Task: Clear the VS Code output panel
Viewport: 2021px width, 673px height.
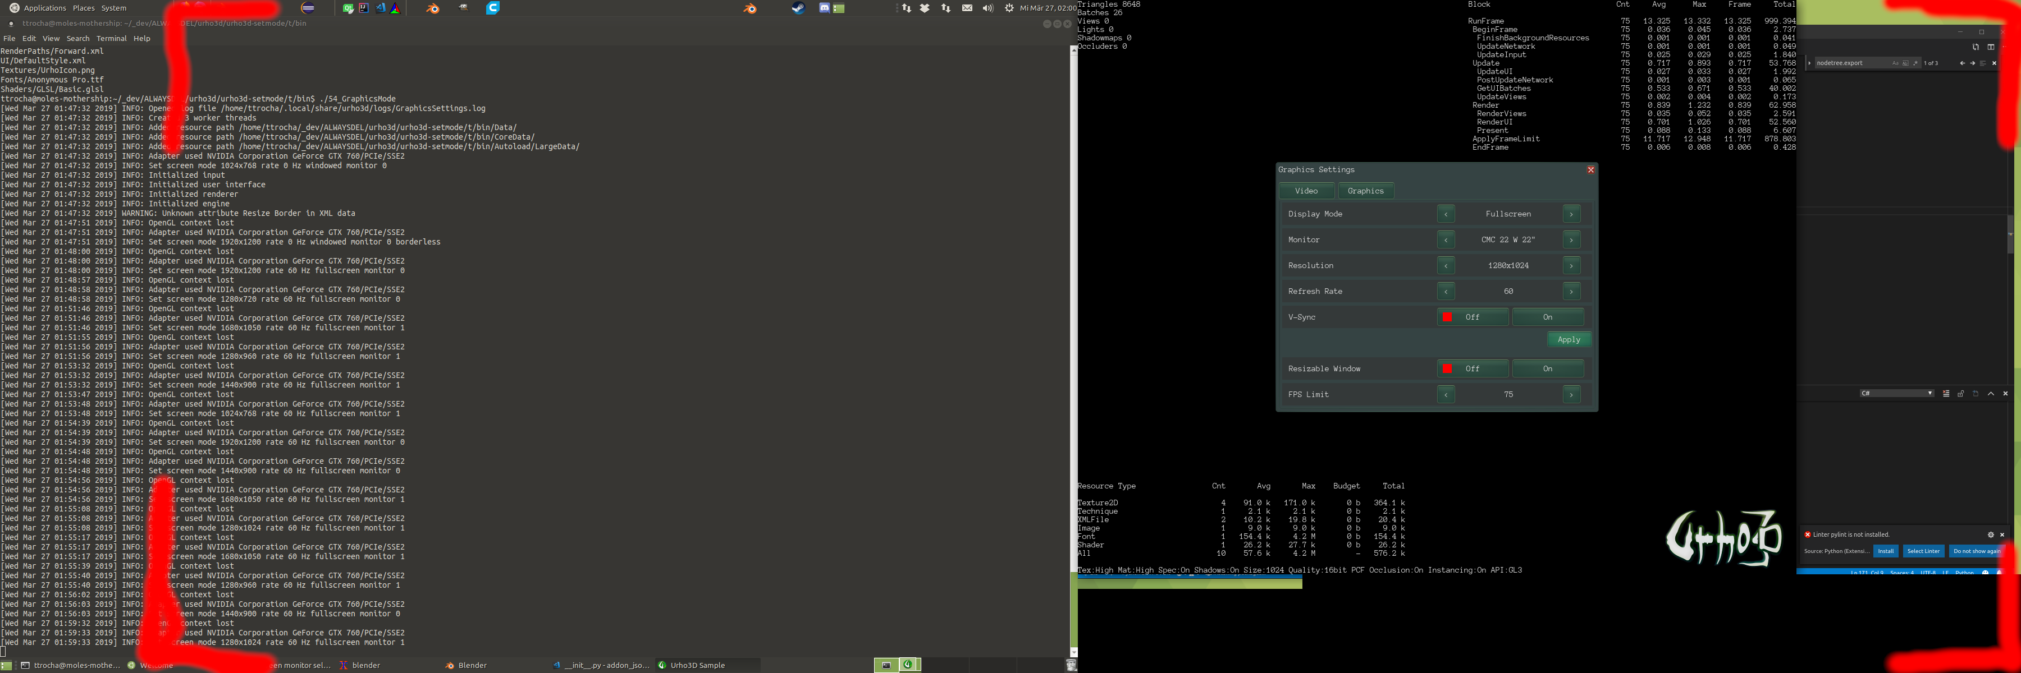Action: click(x=1946, y=393)
